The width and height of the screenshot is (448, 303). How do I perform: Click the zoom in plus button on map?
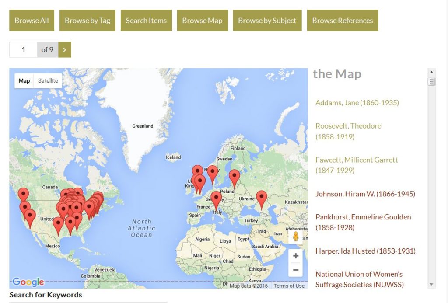(x=295, y=256)
